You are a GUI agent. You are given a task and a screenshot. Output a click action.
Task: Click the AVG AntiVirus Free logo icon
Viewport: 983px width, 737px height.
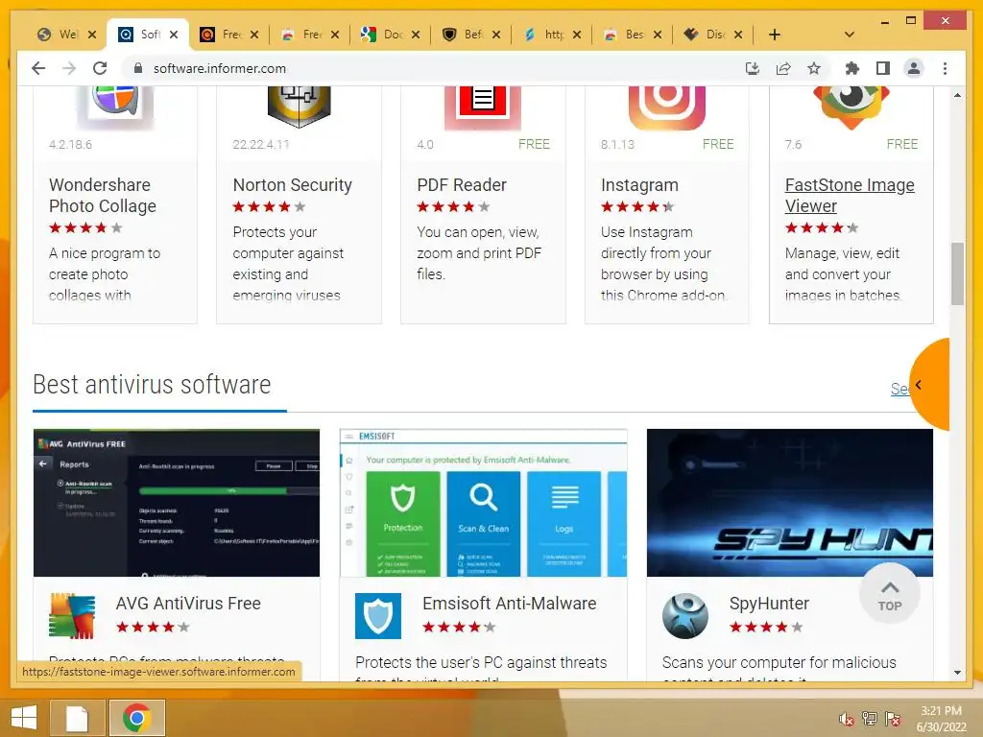(x=72, y=615)
